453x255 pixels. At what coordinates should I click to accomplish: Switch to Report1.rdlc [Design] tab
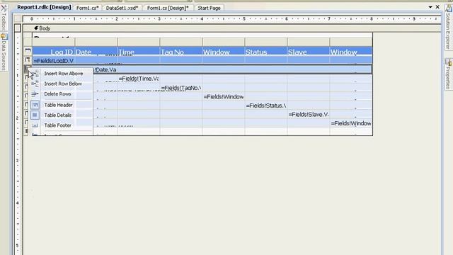[44, 7]
